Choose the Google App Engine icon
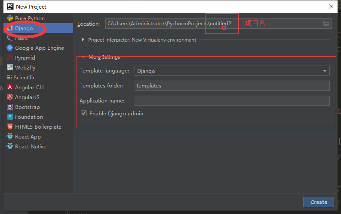 coord(10,48)
